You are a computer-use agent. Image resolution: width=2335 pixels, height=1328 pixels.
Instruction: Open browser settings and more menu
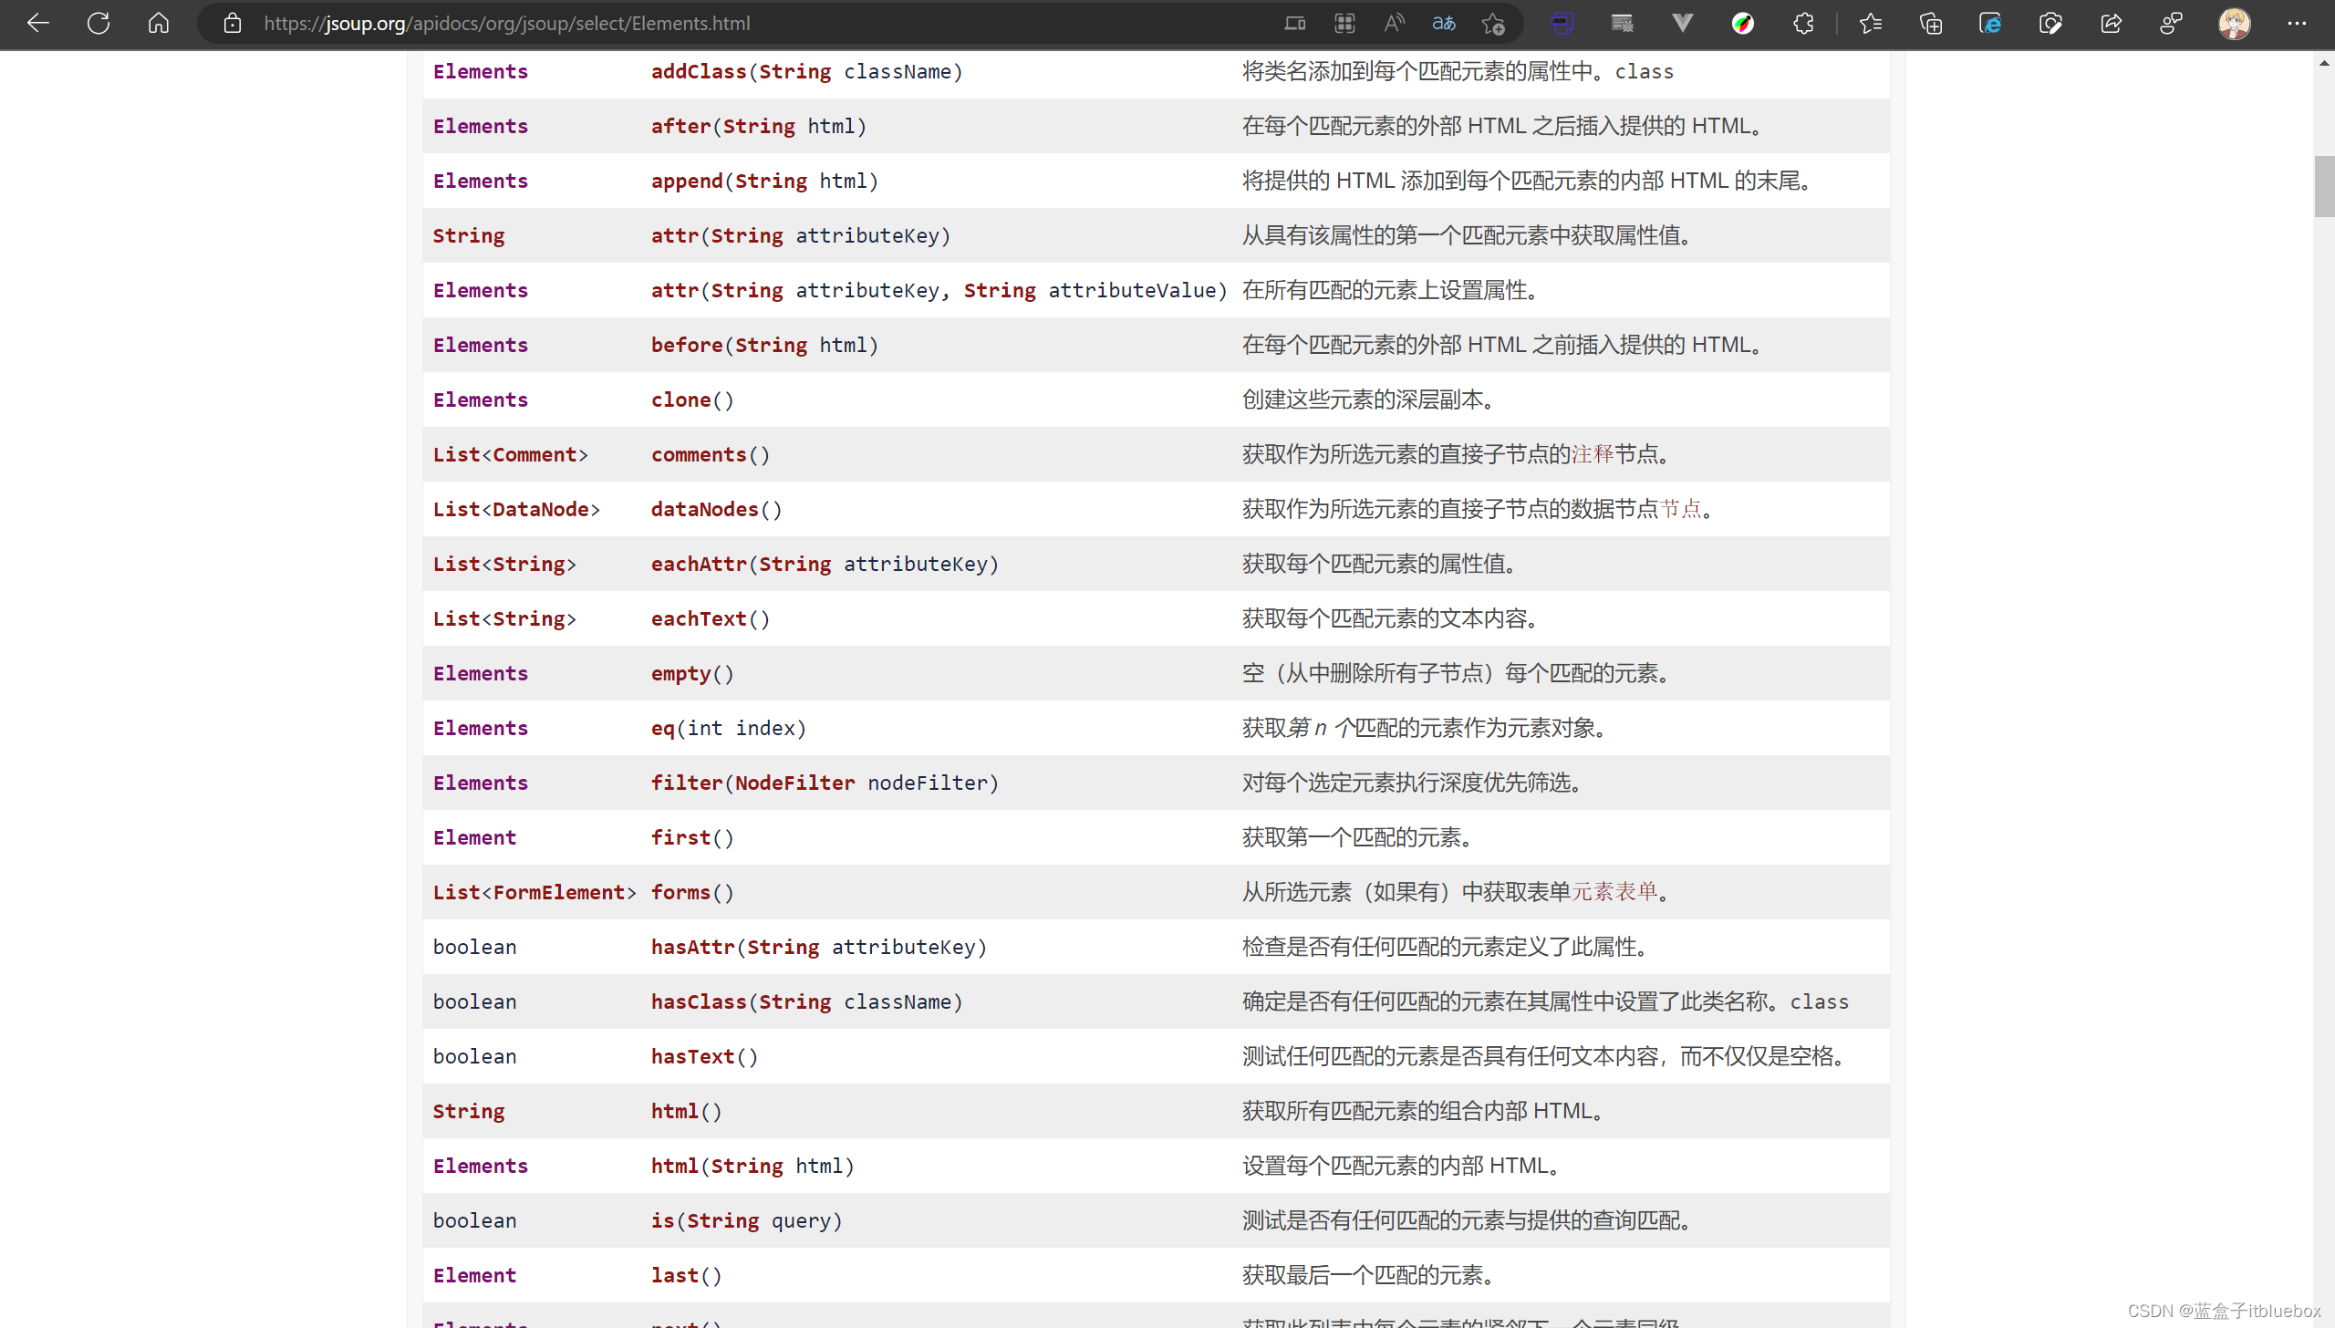(x=2296, y=24)
